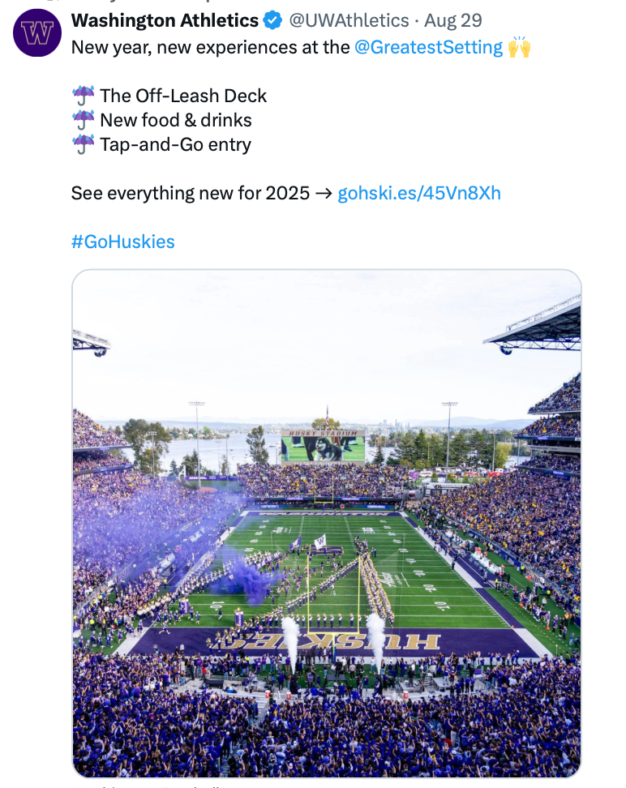This screenshot has height=788, width=626.
Task: Click the Washington Athletics purple W avatar
Action: [37, 32]
